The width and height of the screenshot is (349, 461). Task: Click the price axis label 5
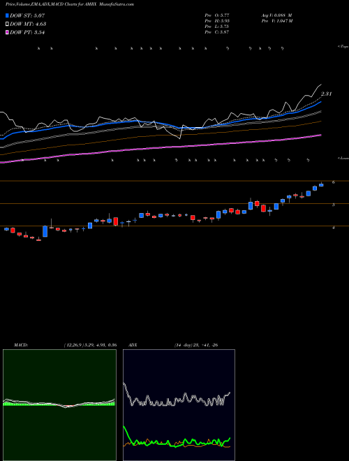[334, 205]
